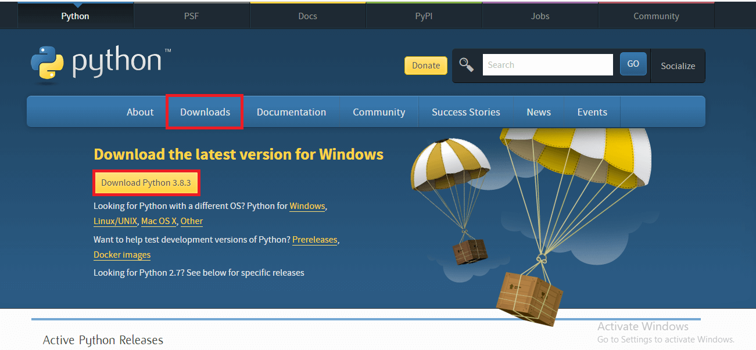Click the GO search button
756x350 pixels.
[633, 64]
